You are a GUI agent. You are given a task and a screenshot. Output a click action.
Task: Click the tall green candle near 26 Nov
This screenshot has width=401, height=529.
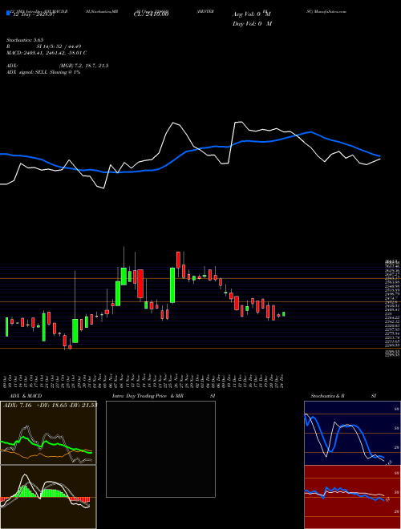(172, 285)
